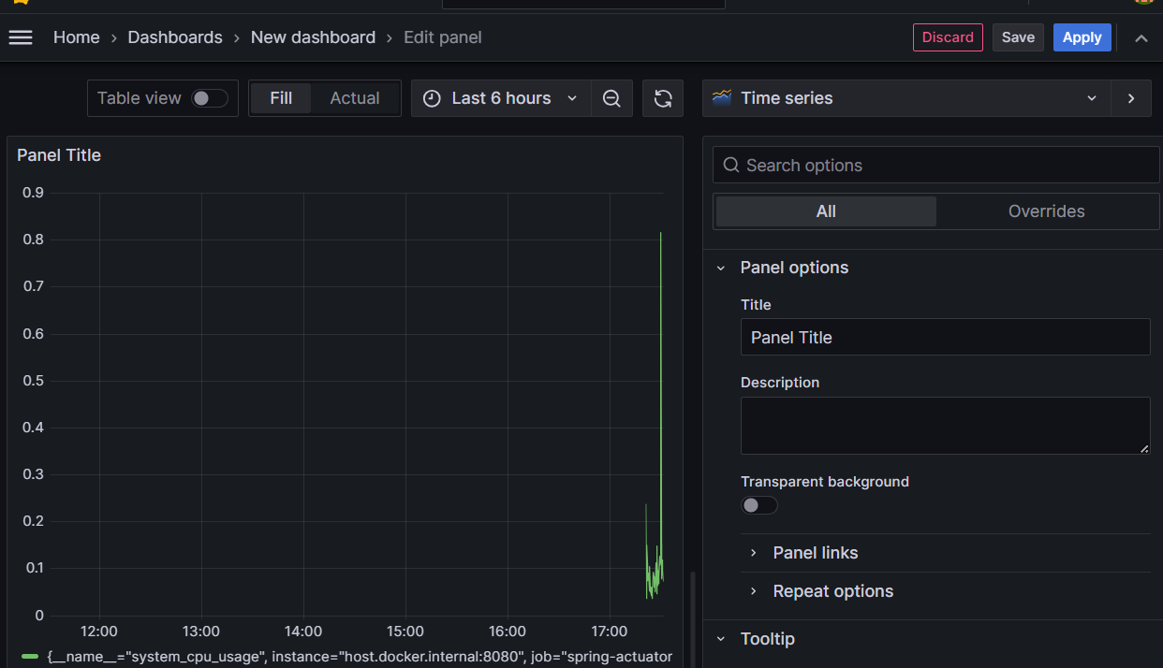Click the Panel Title header on graph

click(x=59, y=155)
